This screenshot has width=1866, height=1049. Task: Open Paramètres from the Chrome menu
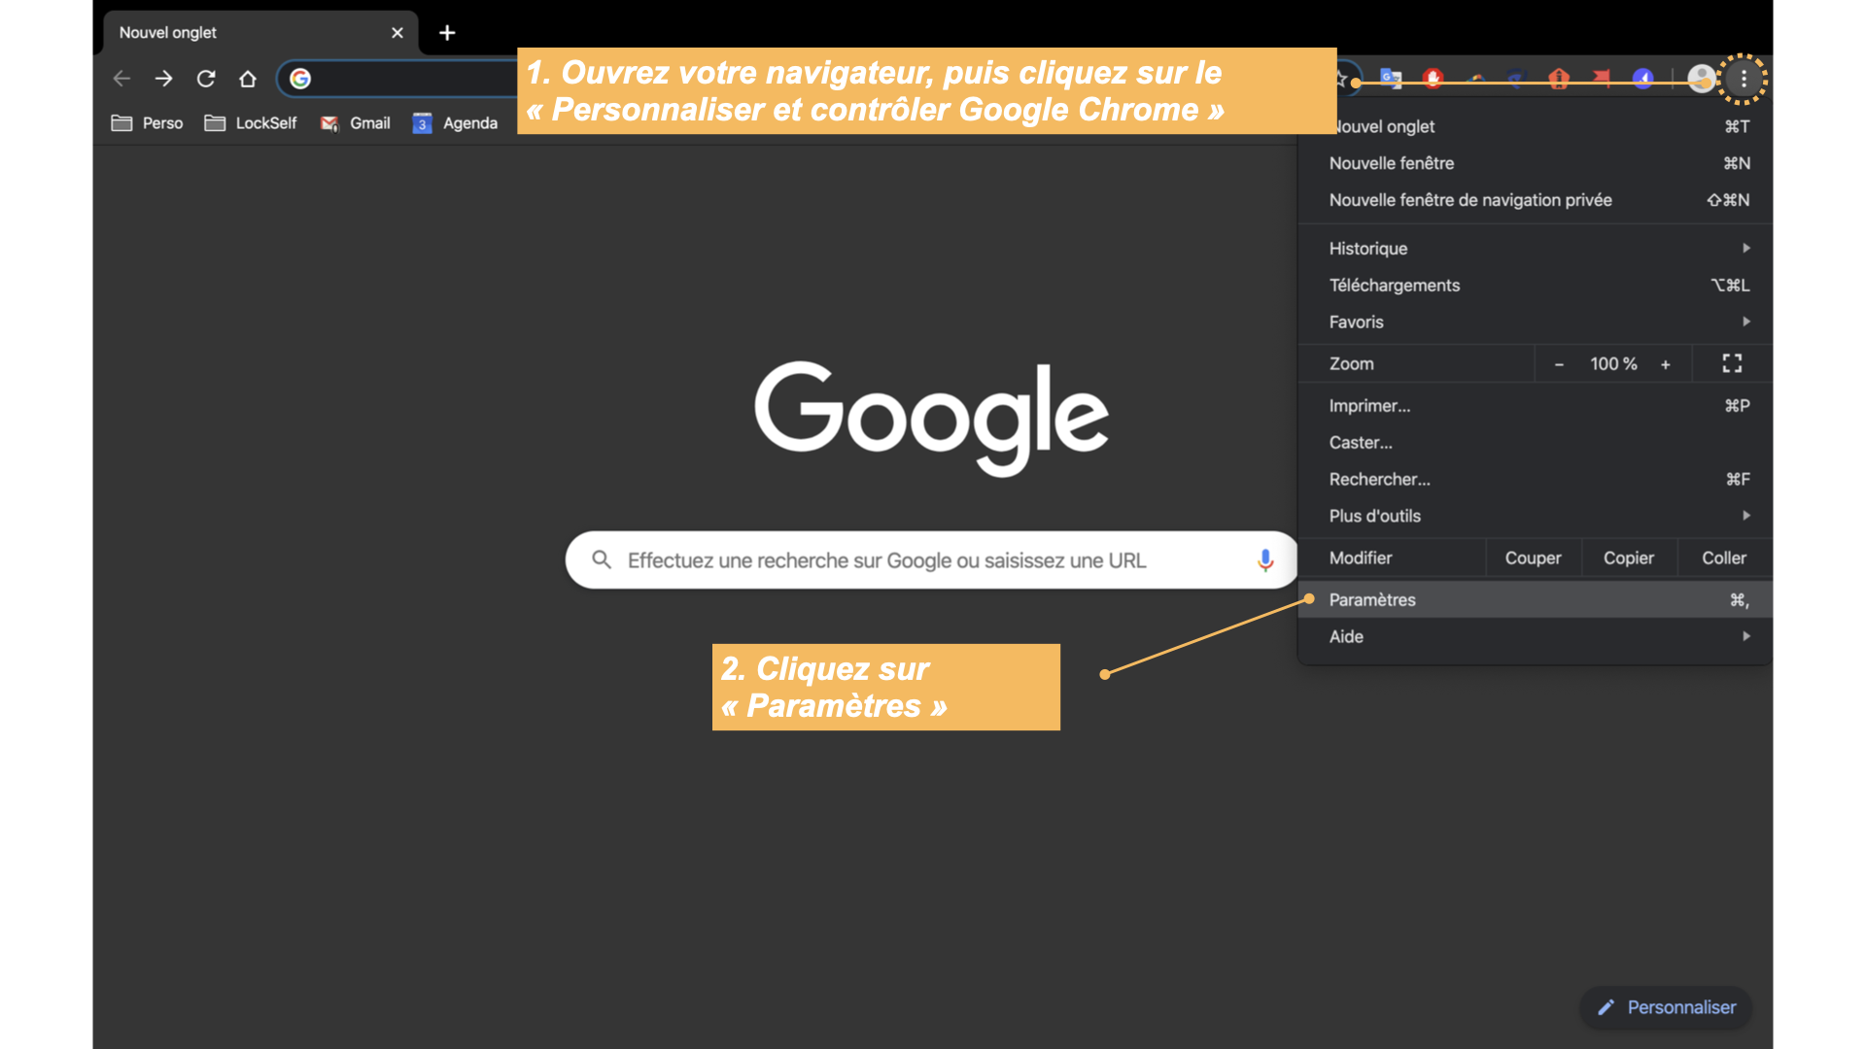(1536, 600)
